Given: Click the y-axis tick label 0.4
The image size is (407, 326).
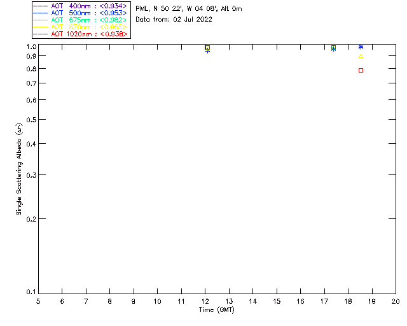Looking at the screenshot, I should pyautogui.click(x=31, y=144).
